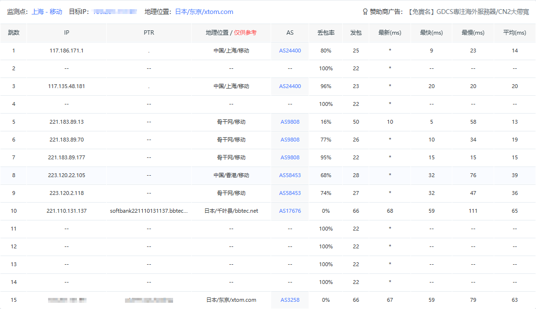Click the PTR column header

[149, 33]
